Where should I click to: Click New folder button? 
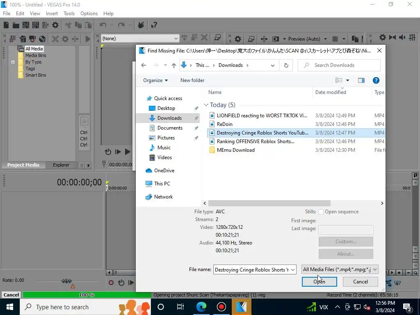point(192,80)
